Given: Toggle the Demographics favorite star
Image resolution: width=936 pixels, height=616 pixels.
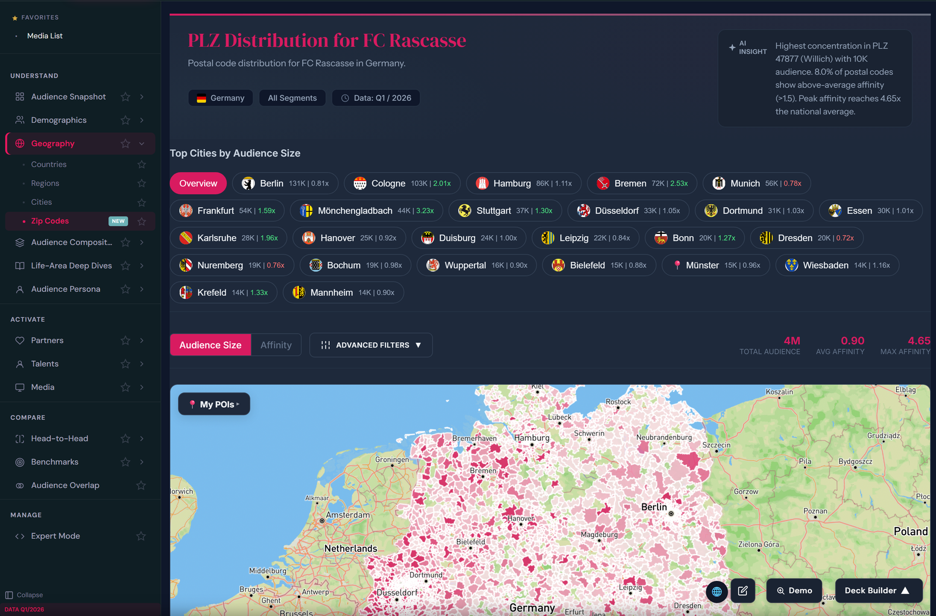Looking at the screenshot, I should click(125, 120).
